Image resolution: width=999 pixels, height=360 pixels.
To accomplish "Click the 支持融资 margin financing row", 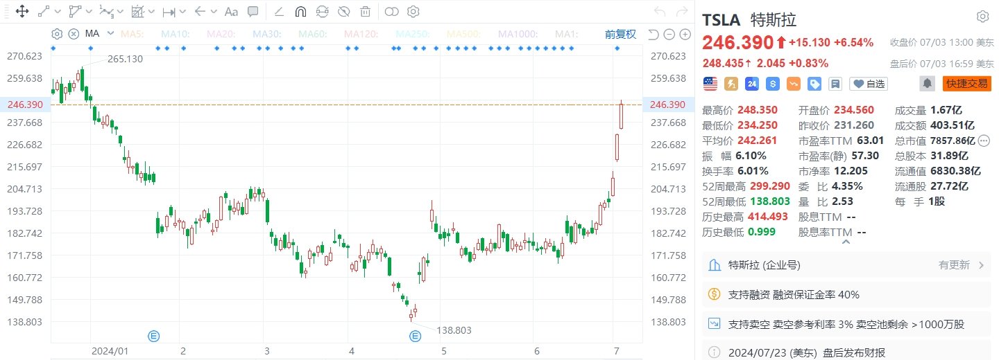I will (x=846, y=294).
